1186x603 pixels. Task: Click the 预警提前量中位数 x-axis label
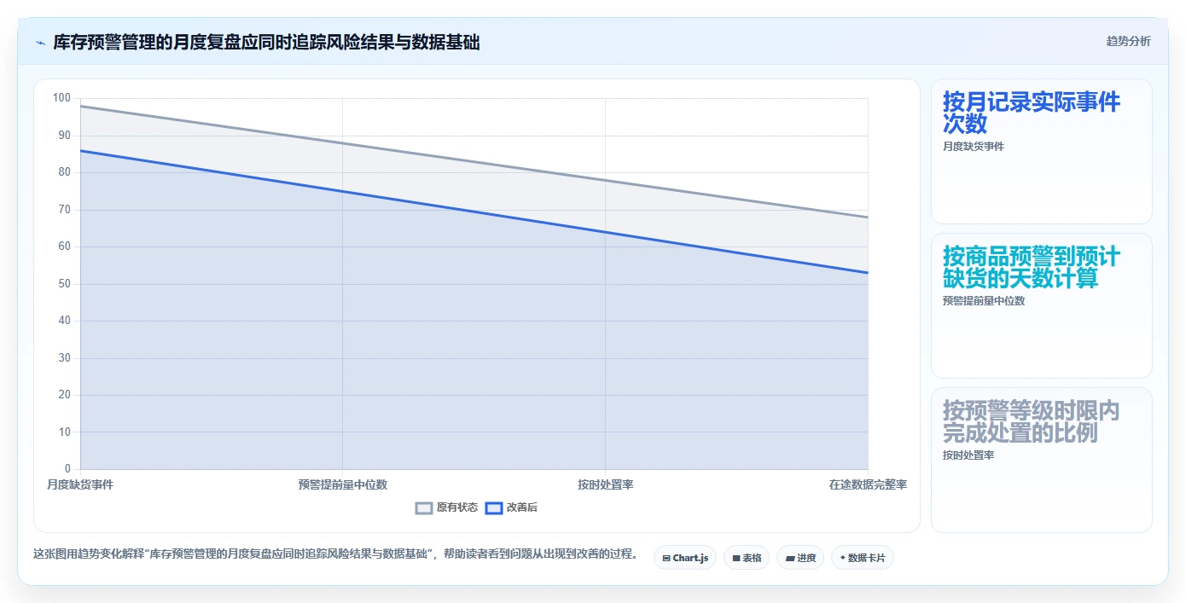pos(343,484)
